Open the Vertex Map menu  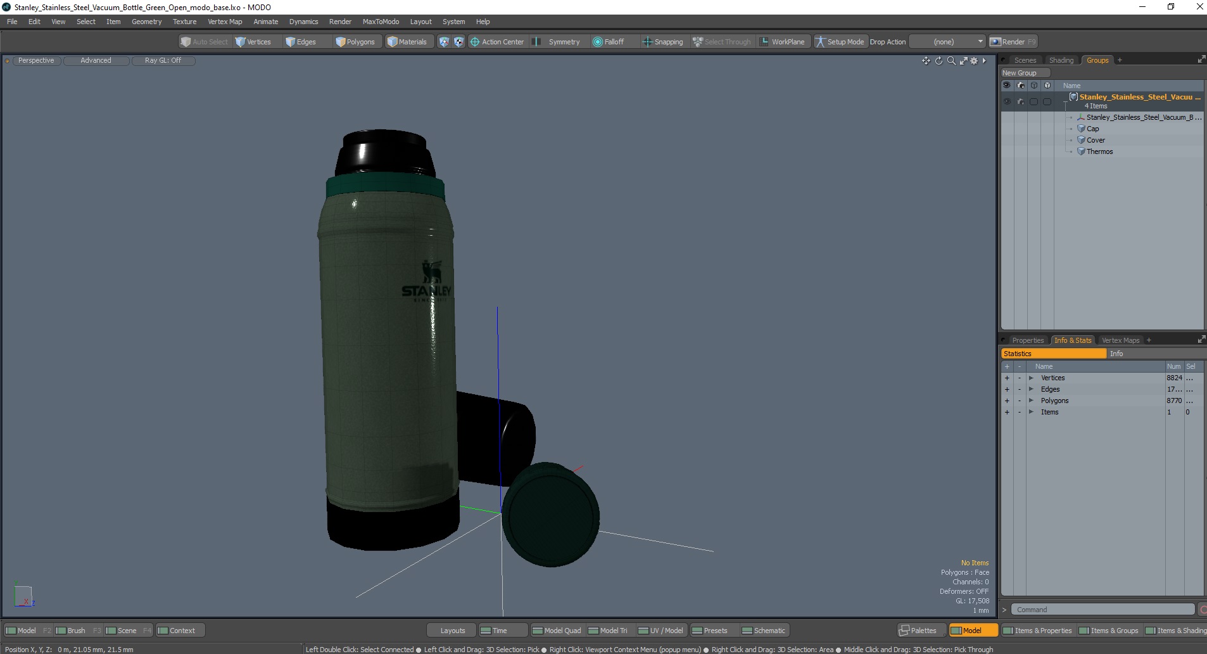(x=225, y=22)
